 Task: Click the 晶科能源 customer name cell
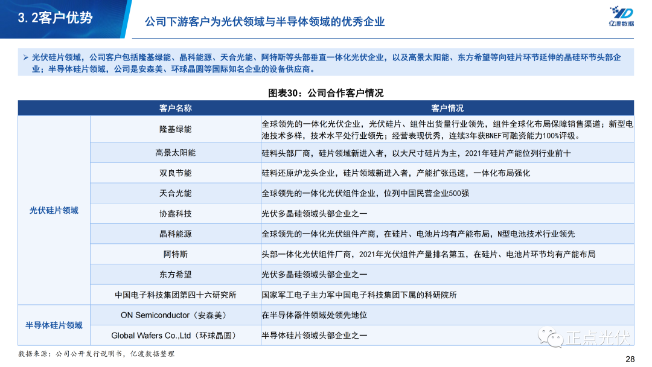point(176,234)
